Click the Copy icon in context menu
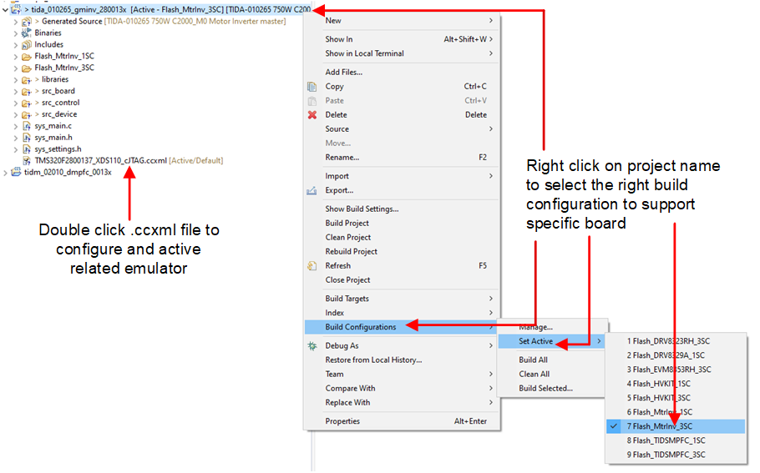Image resolution: width=760 pixels, height=473 pixels. point(312,87)
